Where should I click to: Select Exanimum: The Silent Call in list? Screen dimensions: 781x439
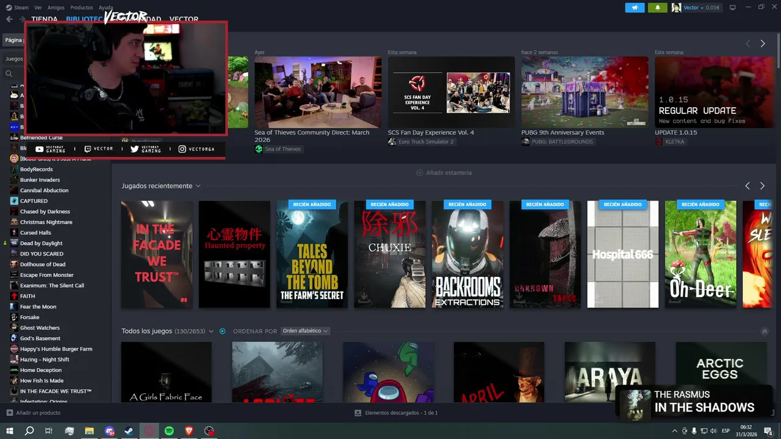coord(52,285)
